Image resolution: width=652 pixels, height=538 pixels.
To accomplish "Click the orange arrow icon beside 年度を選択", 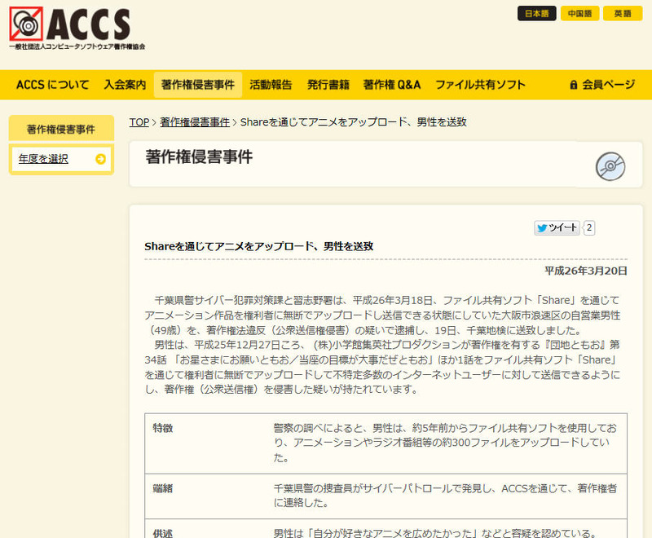I will (x=100, y=159).
